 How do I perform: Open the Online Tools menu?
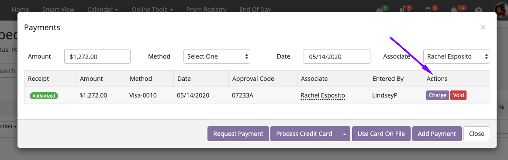tap(152, 10)
